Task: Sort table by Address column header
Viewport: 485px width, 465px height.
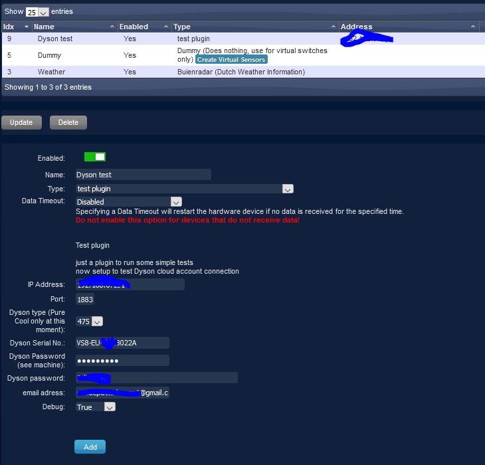Action: tap(409, 27)
